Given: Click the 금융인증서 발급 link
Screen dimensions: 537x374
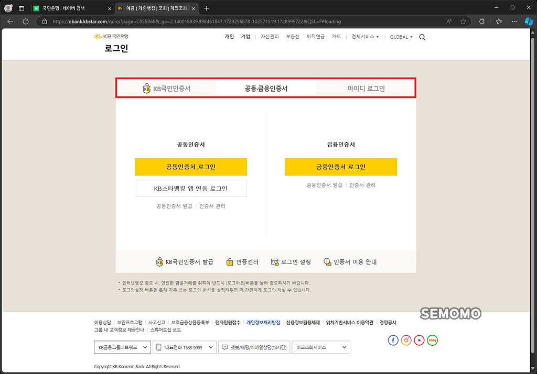Looking at the screenshot, I should 324,185.
